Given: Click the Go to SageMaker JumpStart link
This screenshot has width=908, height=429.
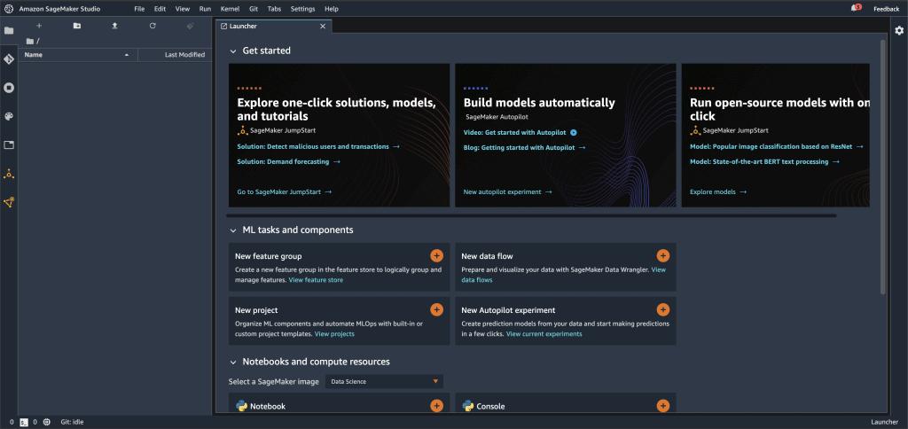Looking at the screenshot, I should pyautogui.click(x=284, y=191).
